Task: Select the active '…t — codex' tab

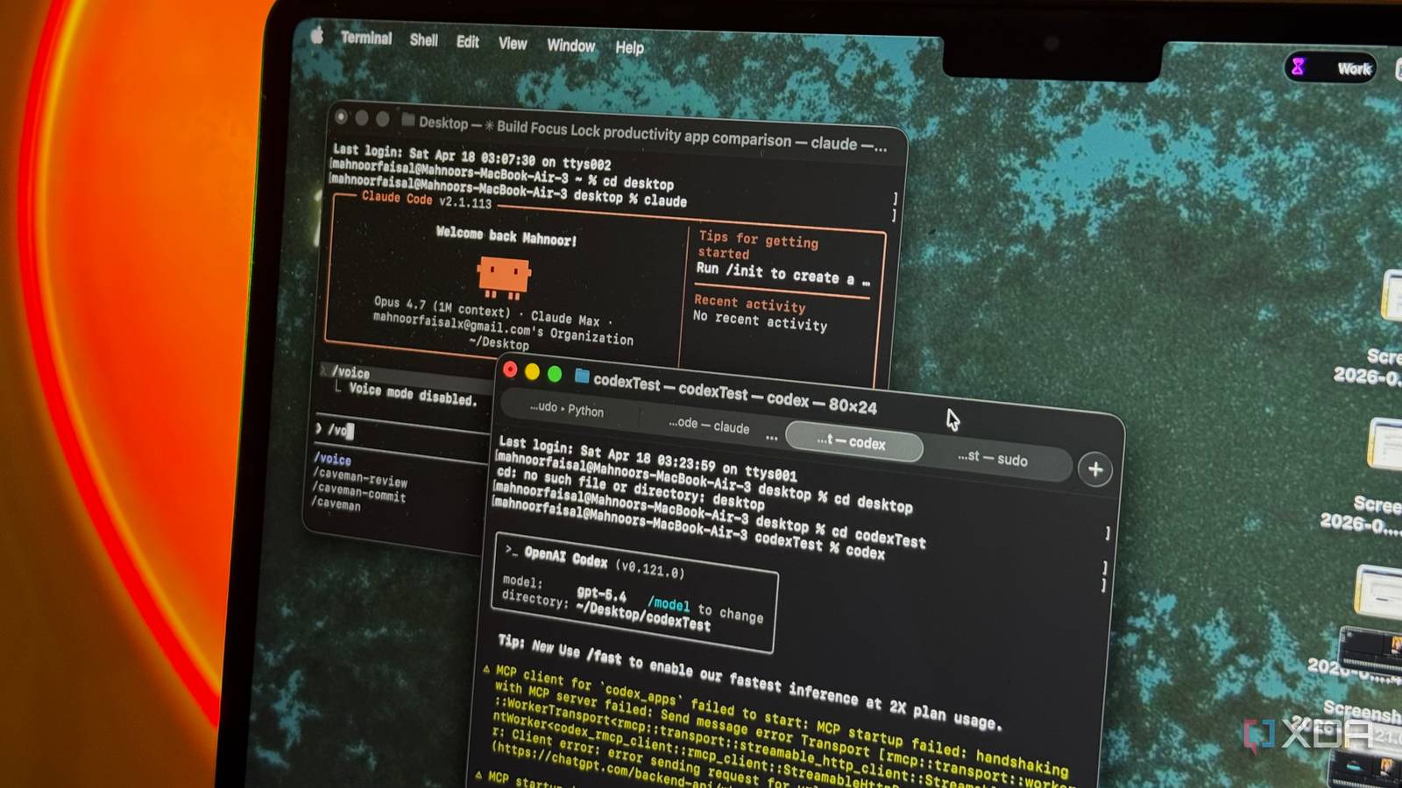Action: click(x=853, y=442)
